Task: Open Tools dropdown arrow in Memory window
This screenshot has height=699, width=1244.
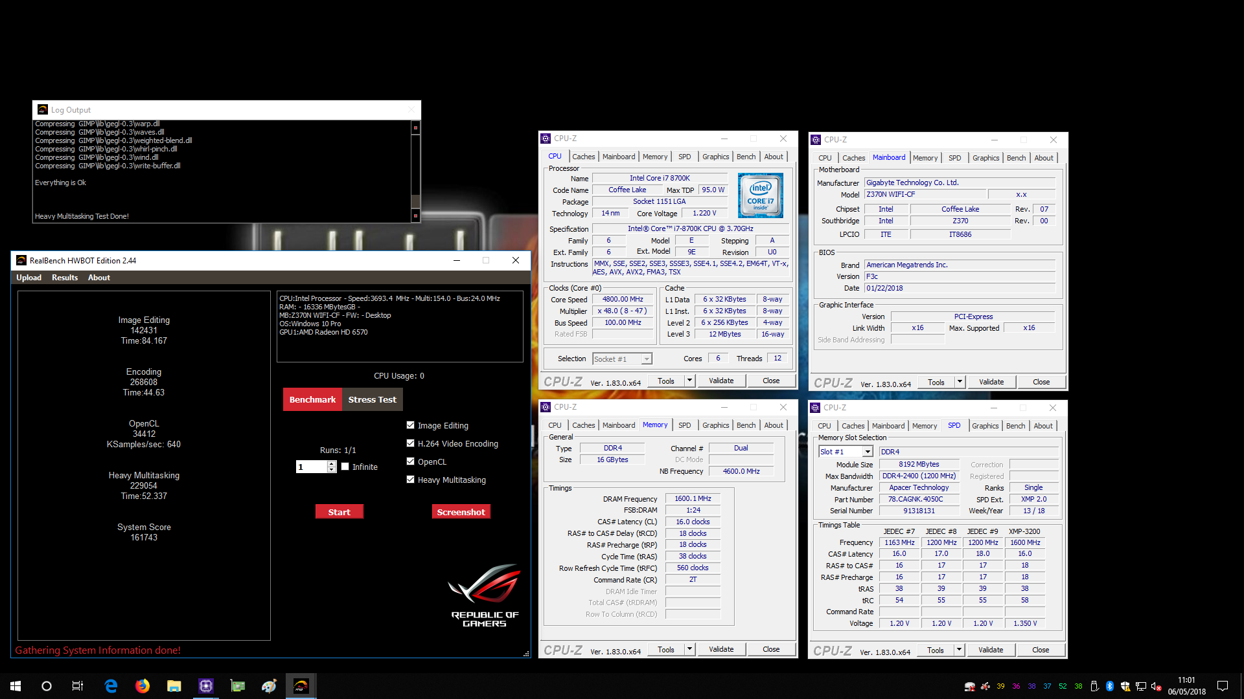Action: pyautogui.click(x=689, y=649)
